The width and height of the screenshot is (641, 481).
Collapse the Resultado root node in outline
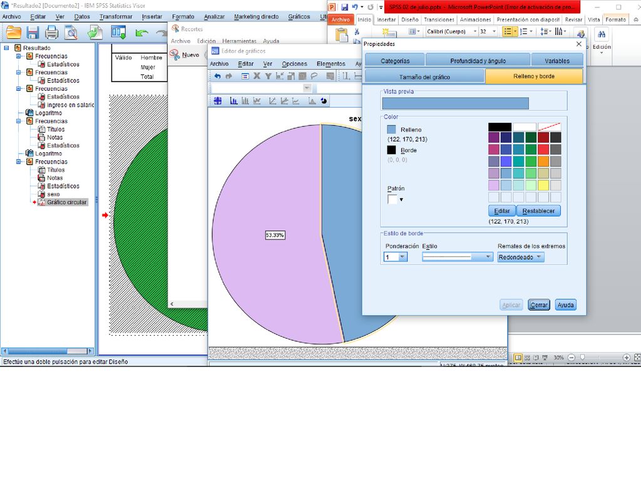tap(6, 48)
